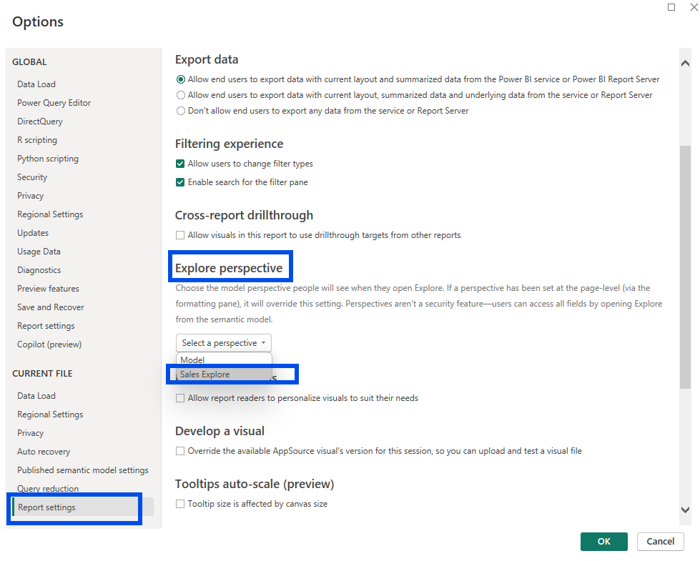This screenshot has height=561, width=700.
Task: Select Don't allow end users export option
Action: pyautogui.click(x=180, y=111)
